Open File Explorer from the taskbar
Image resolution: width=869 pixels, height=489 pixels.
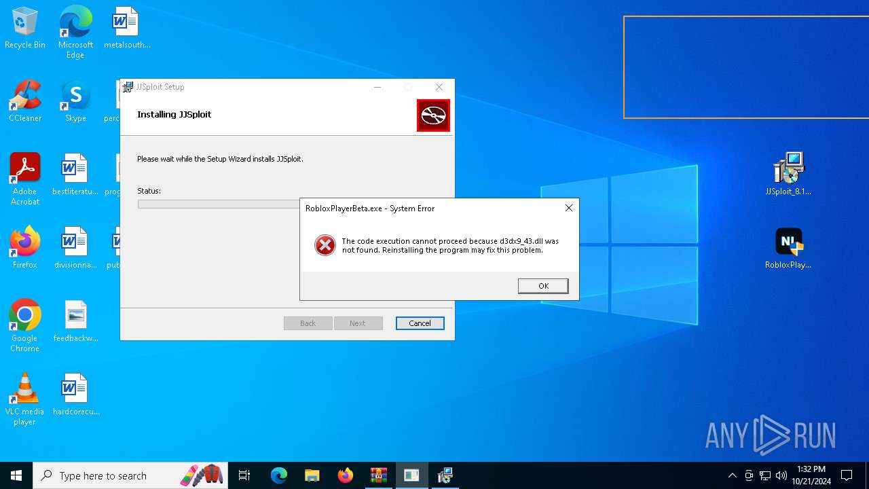(312, 475)
